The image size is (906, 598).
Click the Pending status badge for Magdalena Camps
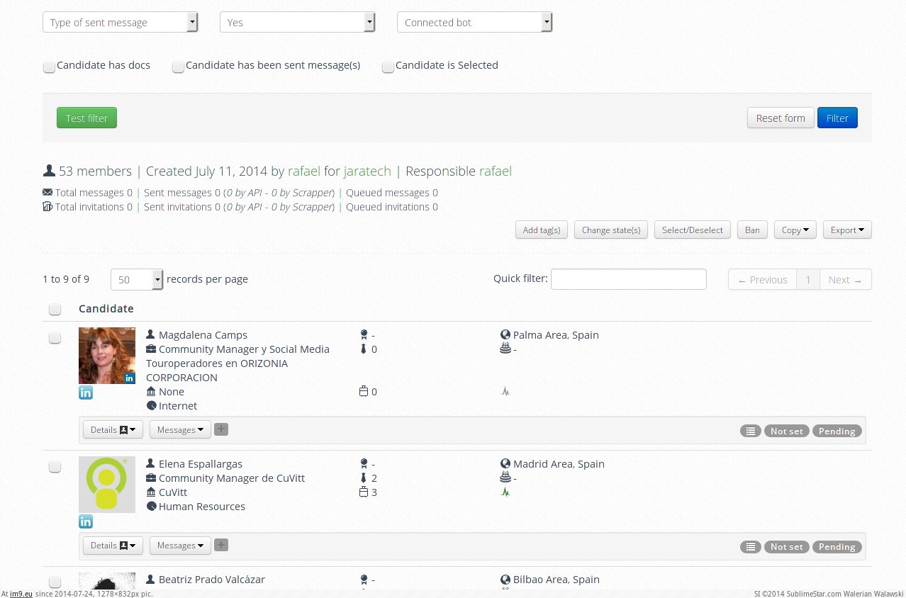pos(837,431)
